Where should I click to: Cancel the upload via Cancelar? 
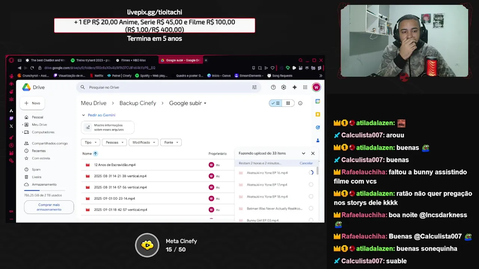306,163
